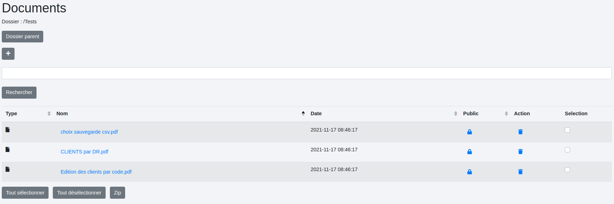Click file type icon of first row
Screen dimensions: 614x204
point(7,130)
